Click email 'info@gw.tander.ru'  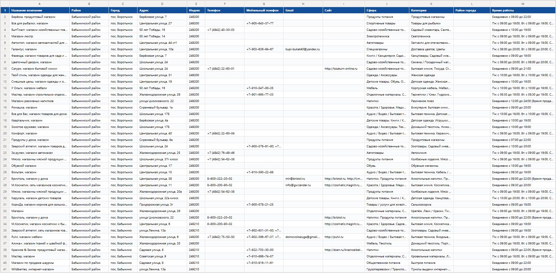[x=303, y=185]
